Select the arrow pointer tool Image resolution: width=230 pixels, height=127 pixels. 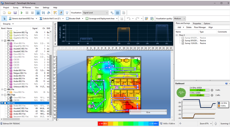tap(5, 18)
